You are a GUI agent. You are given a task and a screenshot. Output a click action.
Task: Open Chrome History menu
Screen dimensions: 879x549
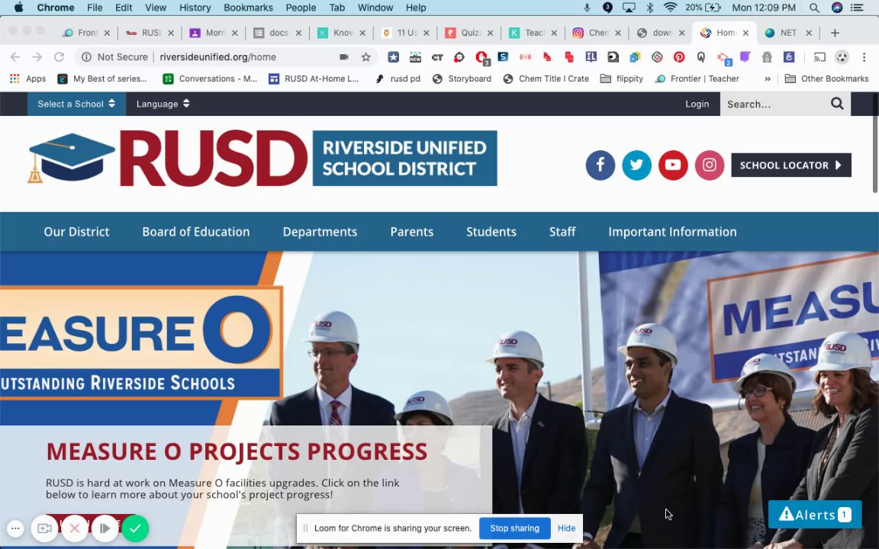[195, 8]
